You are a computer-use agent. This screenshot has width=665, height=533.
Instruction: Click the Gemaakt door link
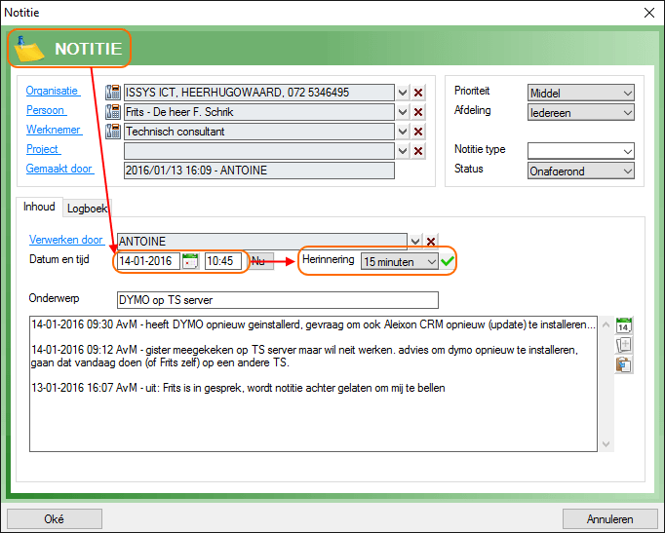(59, 169)
